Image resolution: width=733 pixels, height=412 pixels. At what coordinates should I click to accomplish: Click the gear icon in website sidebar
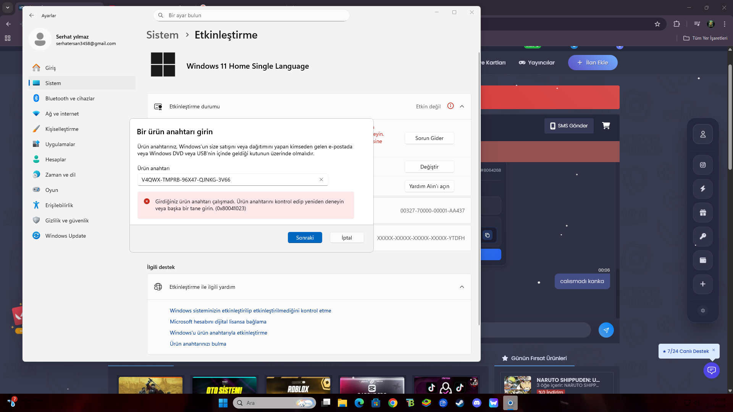pyautogui.click(x=702, y=311)
